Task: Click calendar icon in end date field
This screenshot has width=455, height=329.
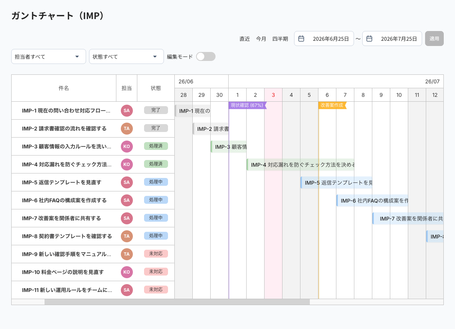Action: click(369, 39)
